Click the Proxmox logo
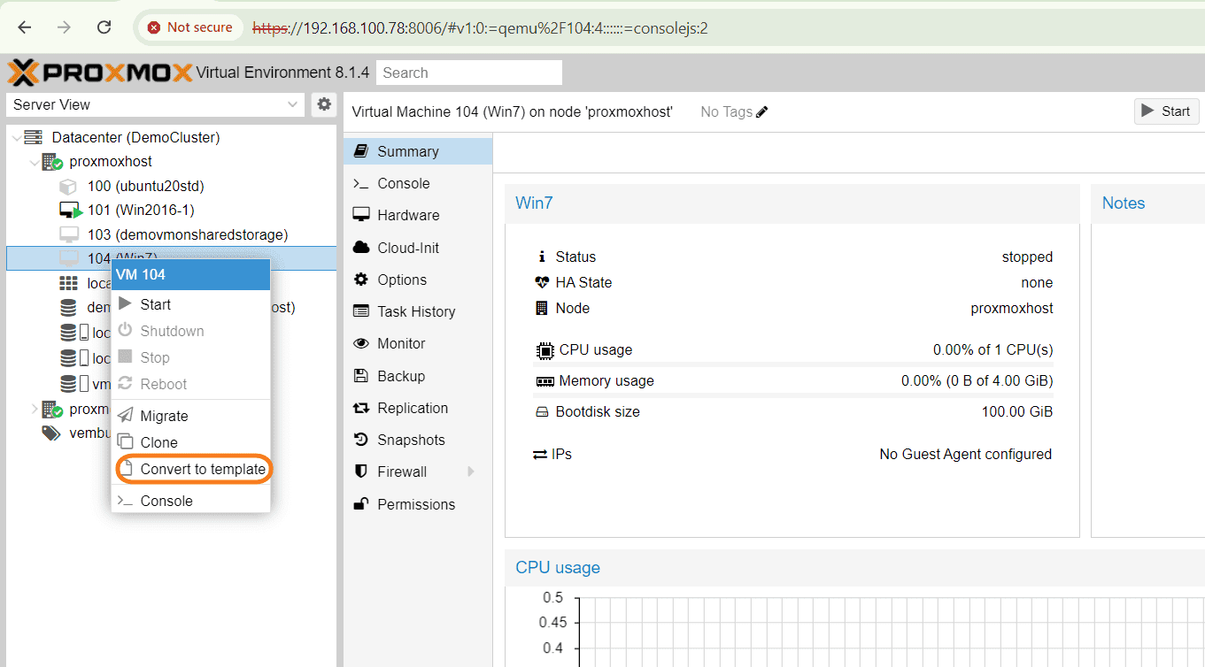This screenshot has height=667, width=1205. pos(99,73)
